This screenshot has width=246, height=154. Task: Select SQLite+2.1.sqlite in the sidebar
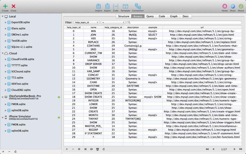coord(22,47)
